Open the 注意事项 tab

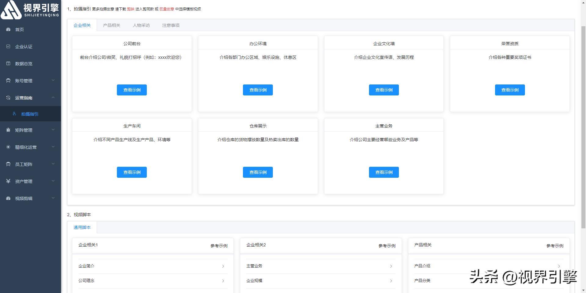pyautogui.click(x=170, y=25)
